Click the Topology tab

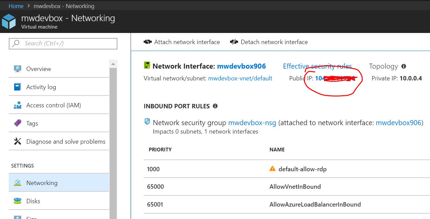click(383, 66)
